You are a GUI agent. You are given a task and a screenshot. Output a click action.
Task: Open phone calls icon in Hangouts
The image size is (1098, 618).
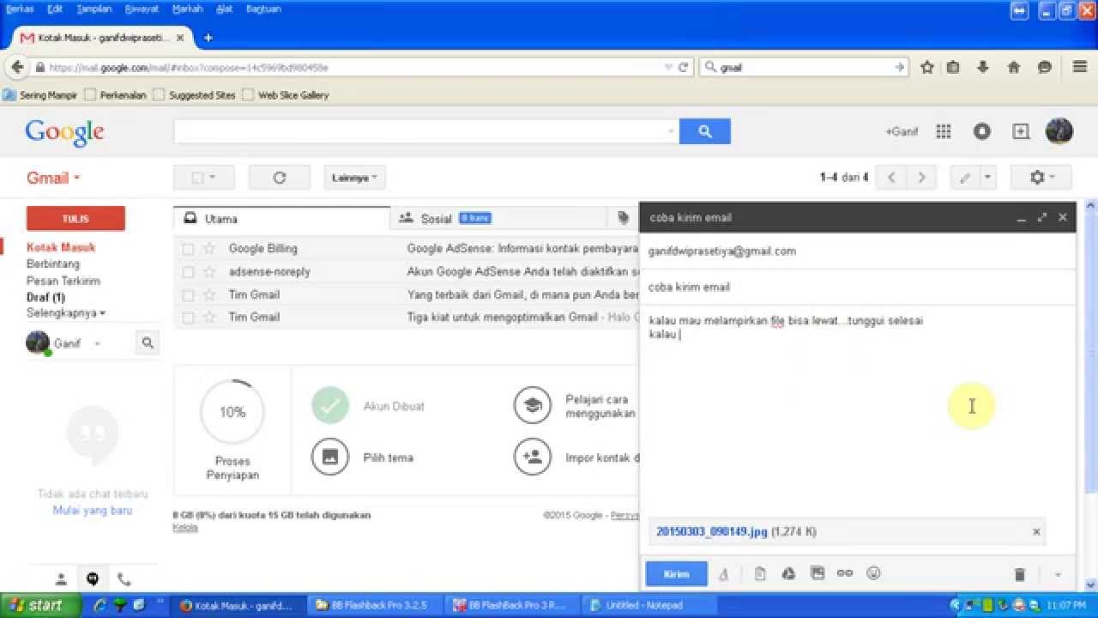coord(124,579)
